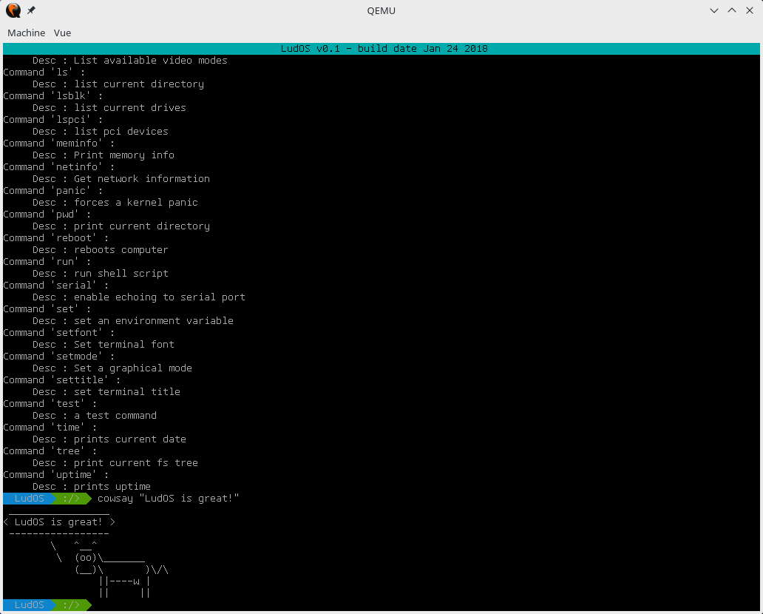Image resolution: width=763 pixels, height=614 pixels.
Task: Click the bottom LudOS prompt segment
Action: 29,604
